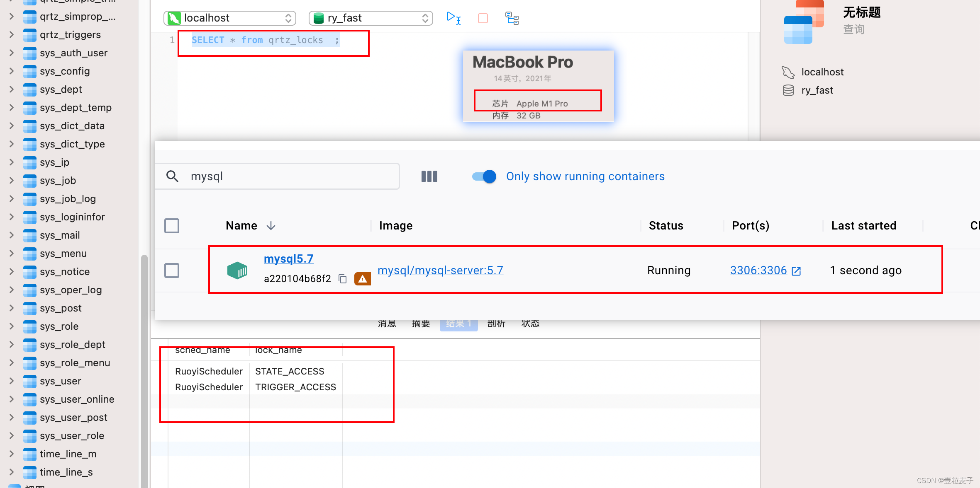Click the sys_config table icon
The image size is (980, 488).
[30, 71]
